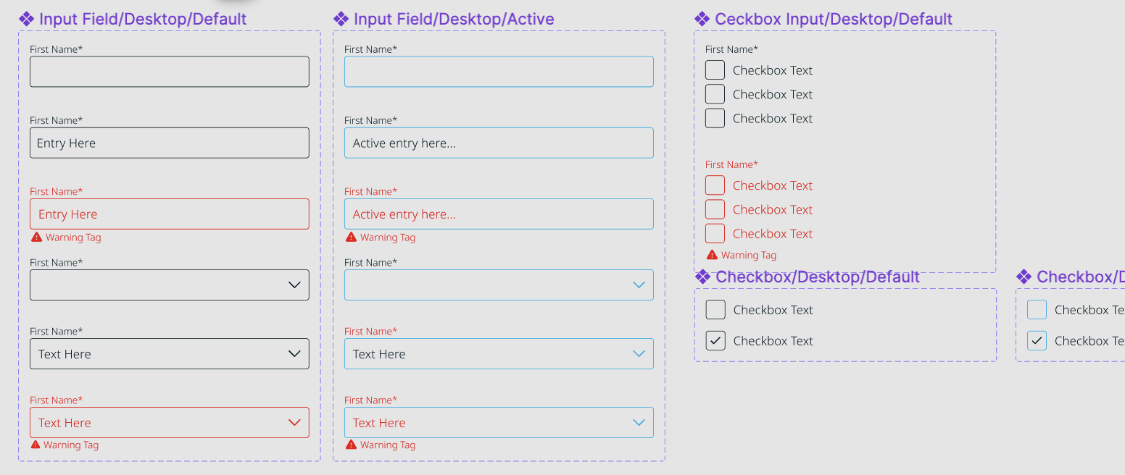Open the black Text Here dropdown
The height and width of the screenshot is (475, 1125).
click(169, 354)
